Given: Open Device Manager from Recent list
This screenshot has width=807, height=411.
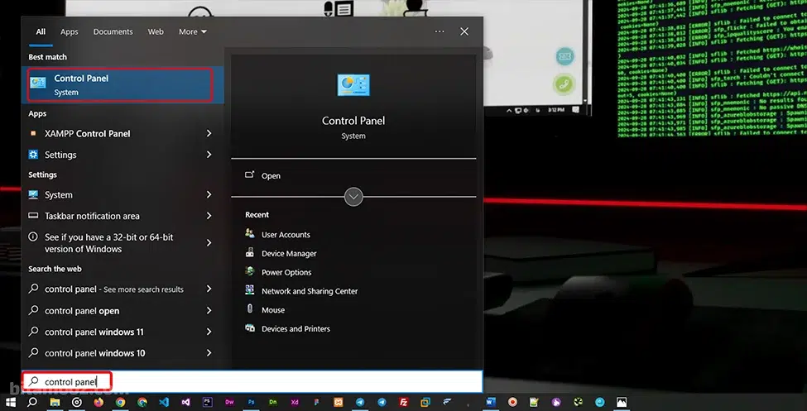Looking at the screenshot, I should pyautogui.click(x=288, y=254).
